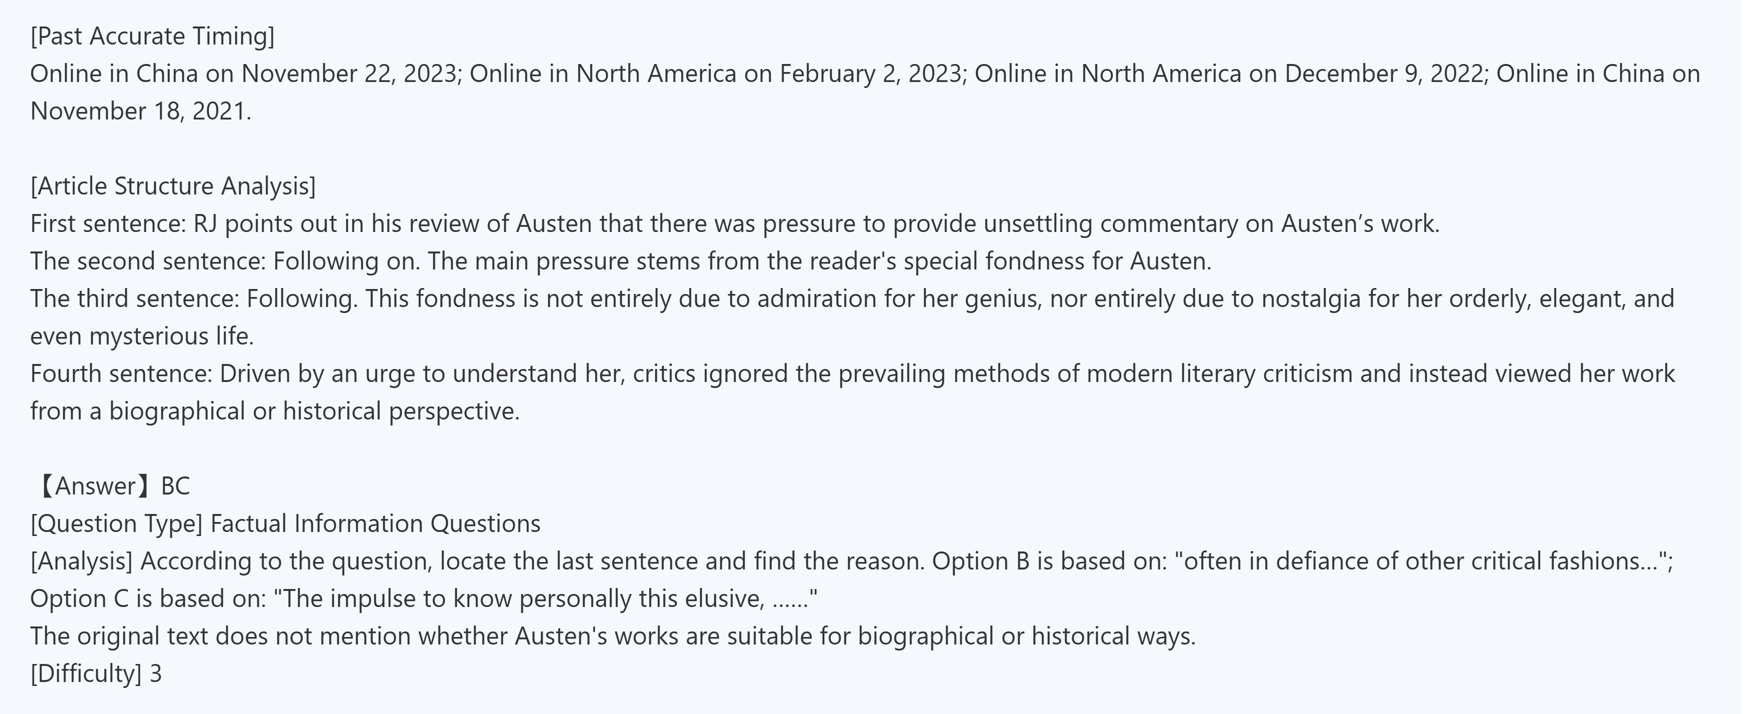The image size is (1750, 714).
Task: Click the [Analysis] label
Action: [x=81, y=561]
